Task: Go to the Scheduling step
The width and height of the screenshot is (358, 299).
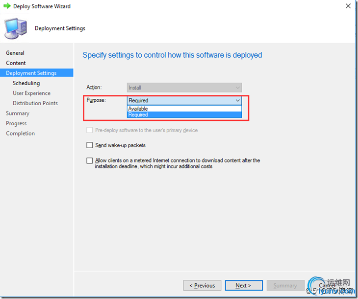Action: coord(26,83)
